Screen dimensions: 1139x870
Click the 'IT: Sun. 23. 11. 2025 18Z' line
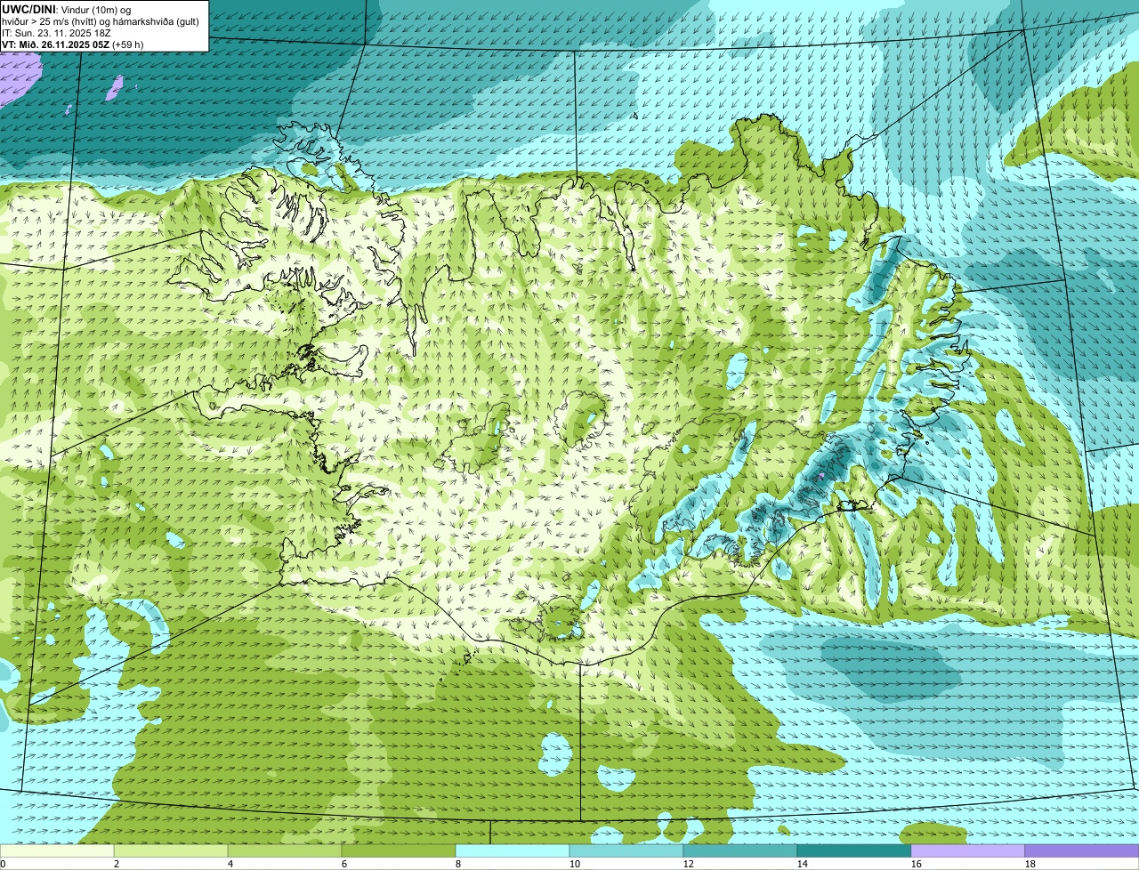pyautogui.click(x=57, y=33)
